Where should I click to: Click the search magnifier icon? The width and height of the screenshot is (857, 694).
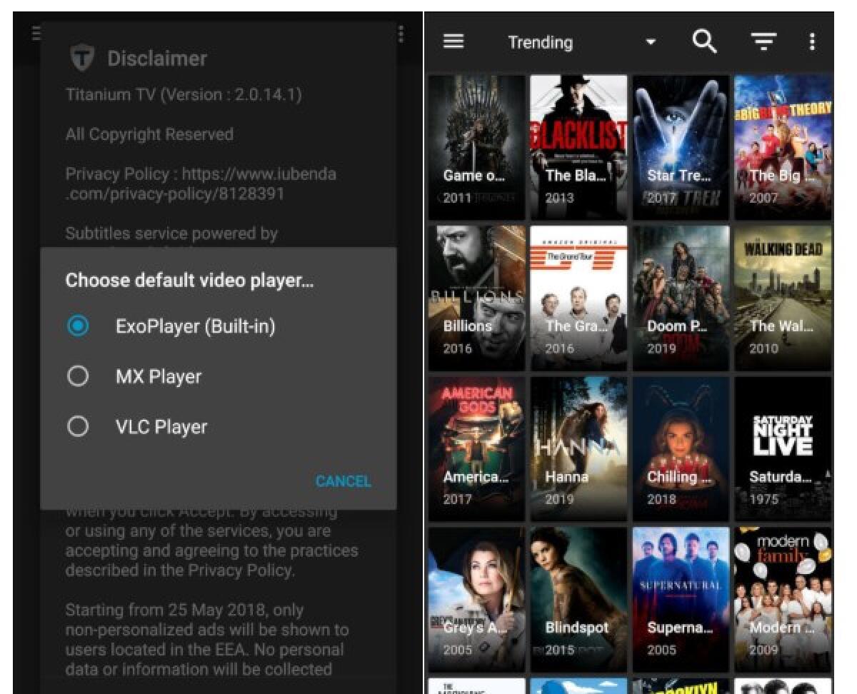pos(704,41)
